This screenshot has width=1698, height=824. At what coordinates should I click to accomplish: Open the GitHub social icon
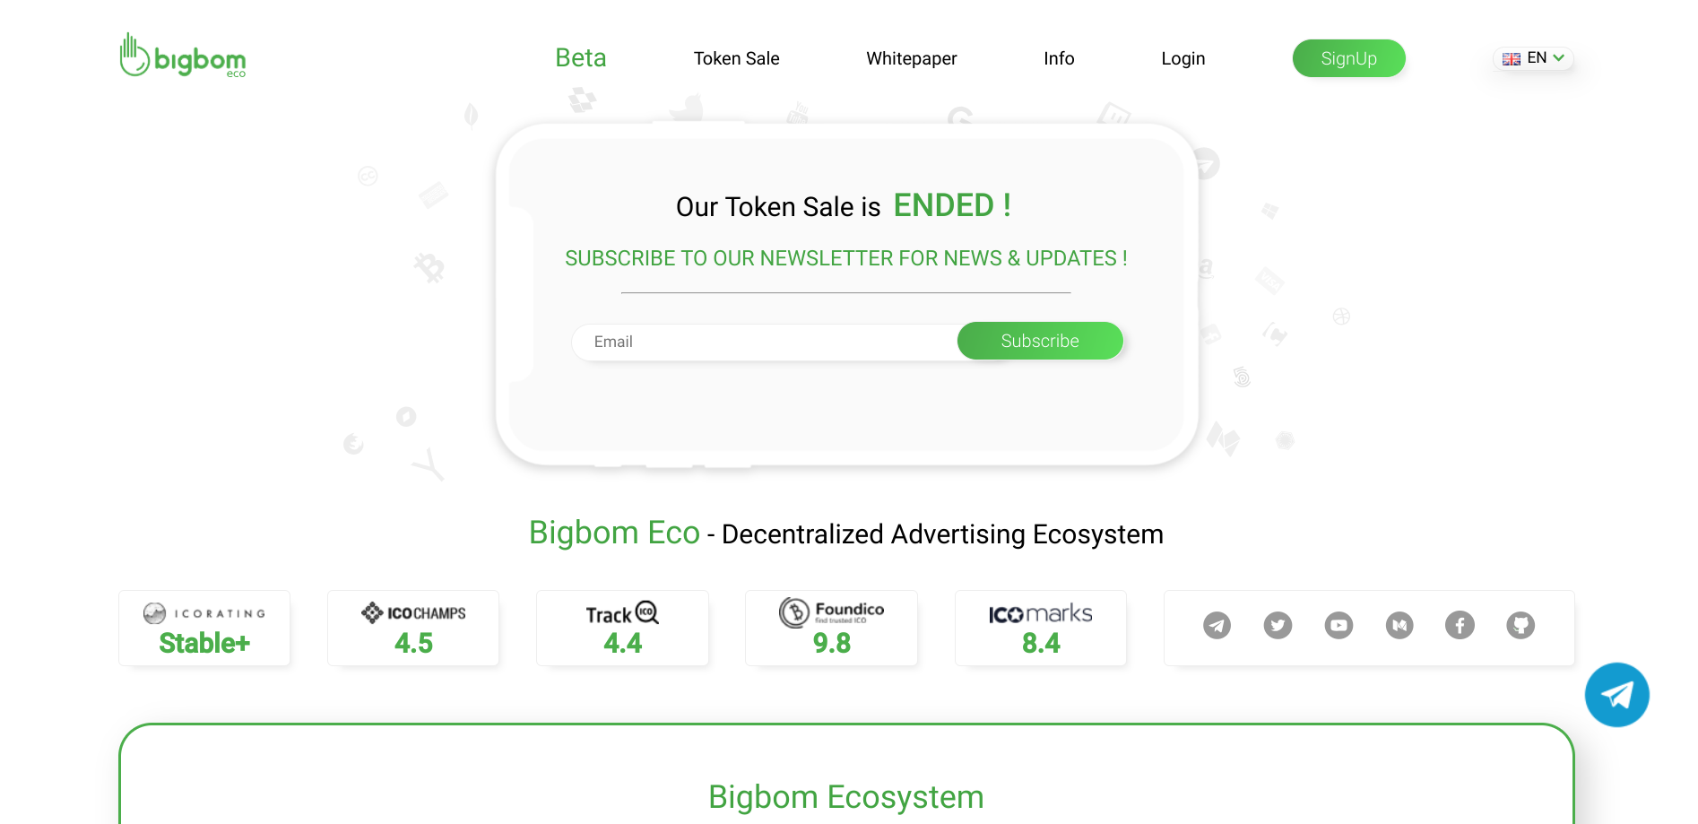(x=1520, y=625)
